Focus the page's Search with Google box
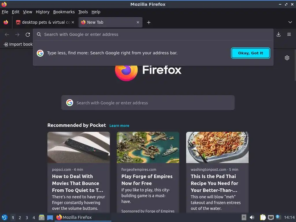 148,103
